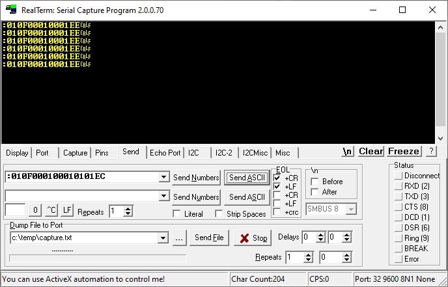The image size is (448, 287).
Task: Click the 0 character button
Action: click(x=36, y=211)
